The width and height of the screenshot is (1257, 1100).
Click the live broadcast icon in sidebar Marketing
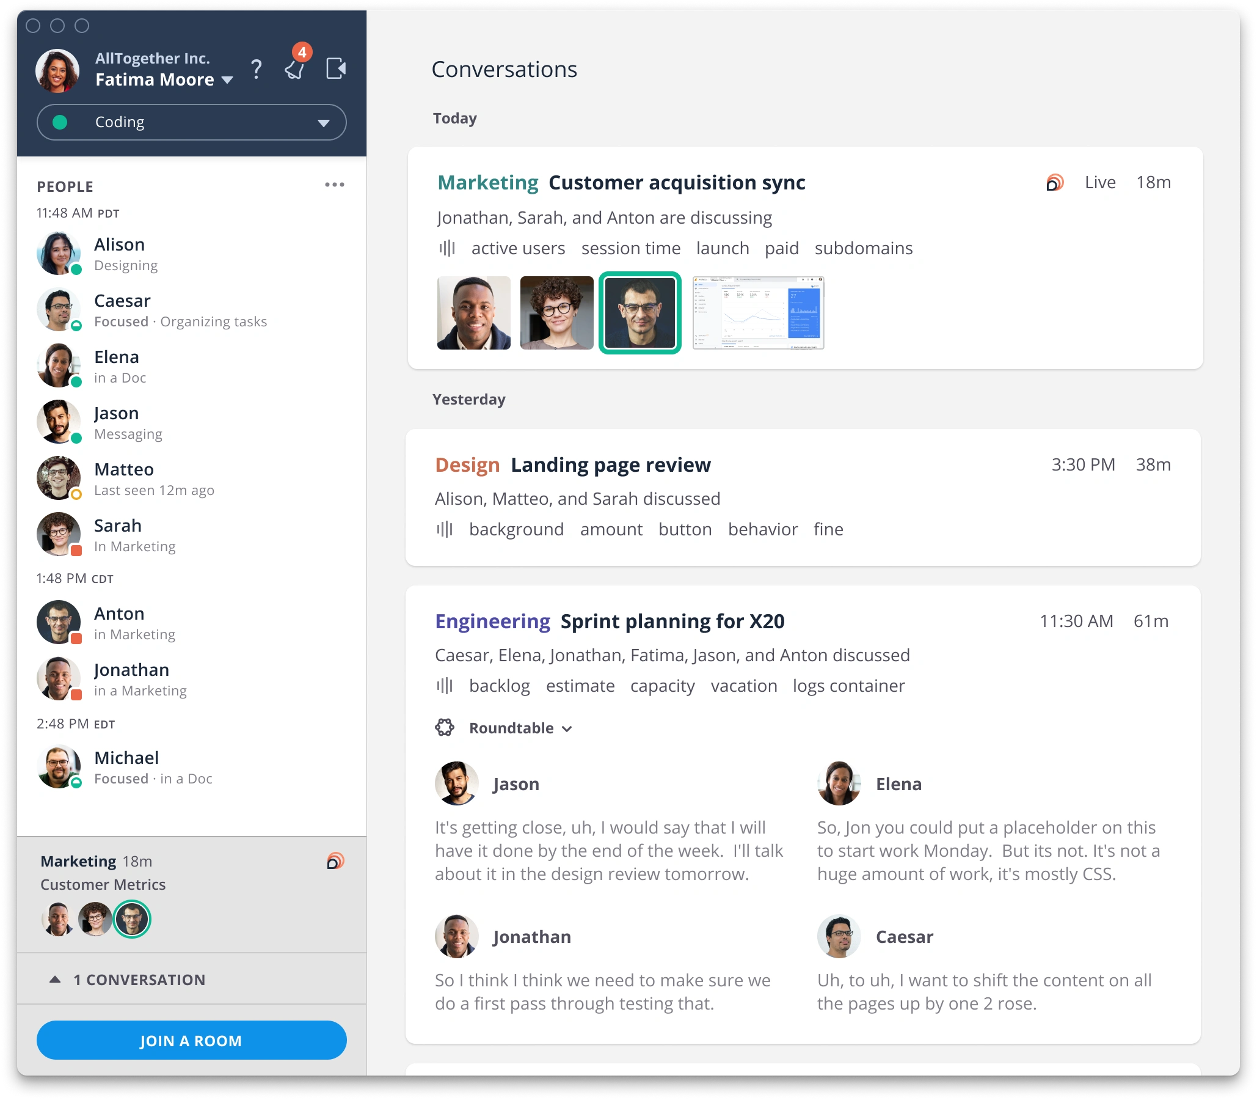pyautogui.click(x=332, y=862)
